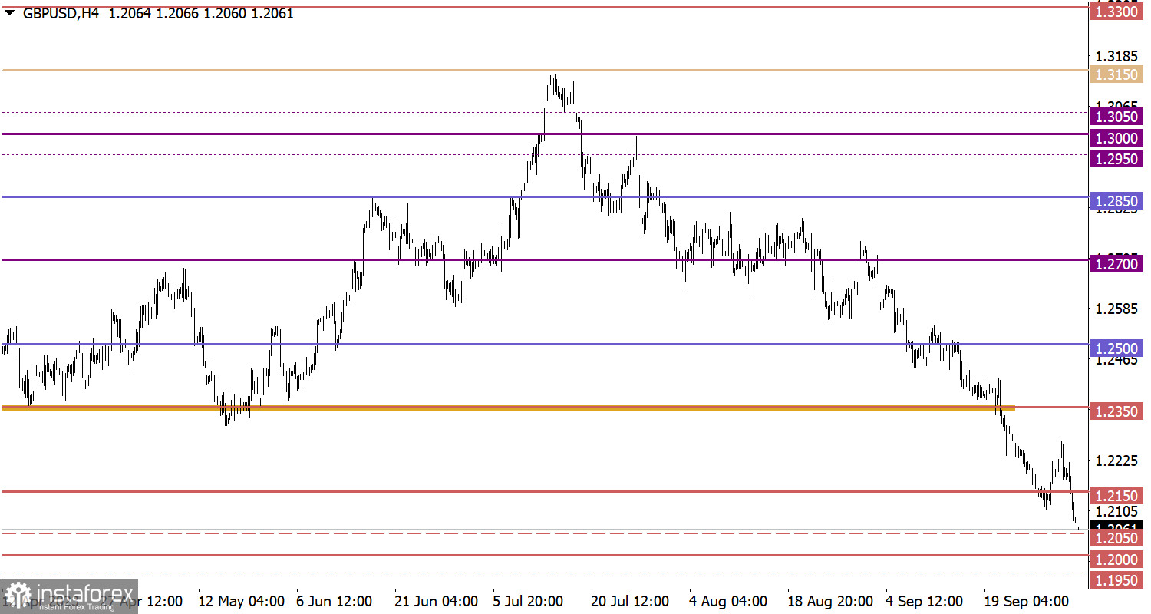Select the 1.2000 price level label
The image size is (1151, 614).
(1116, 560)
